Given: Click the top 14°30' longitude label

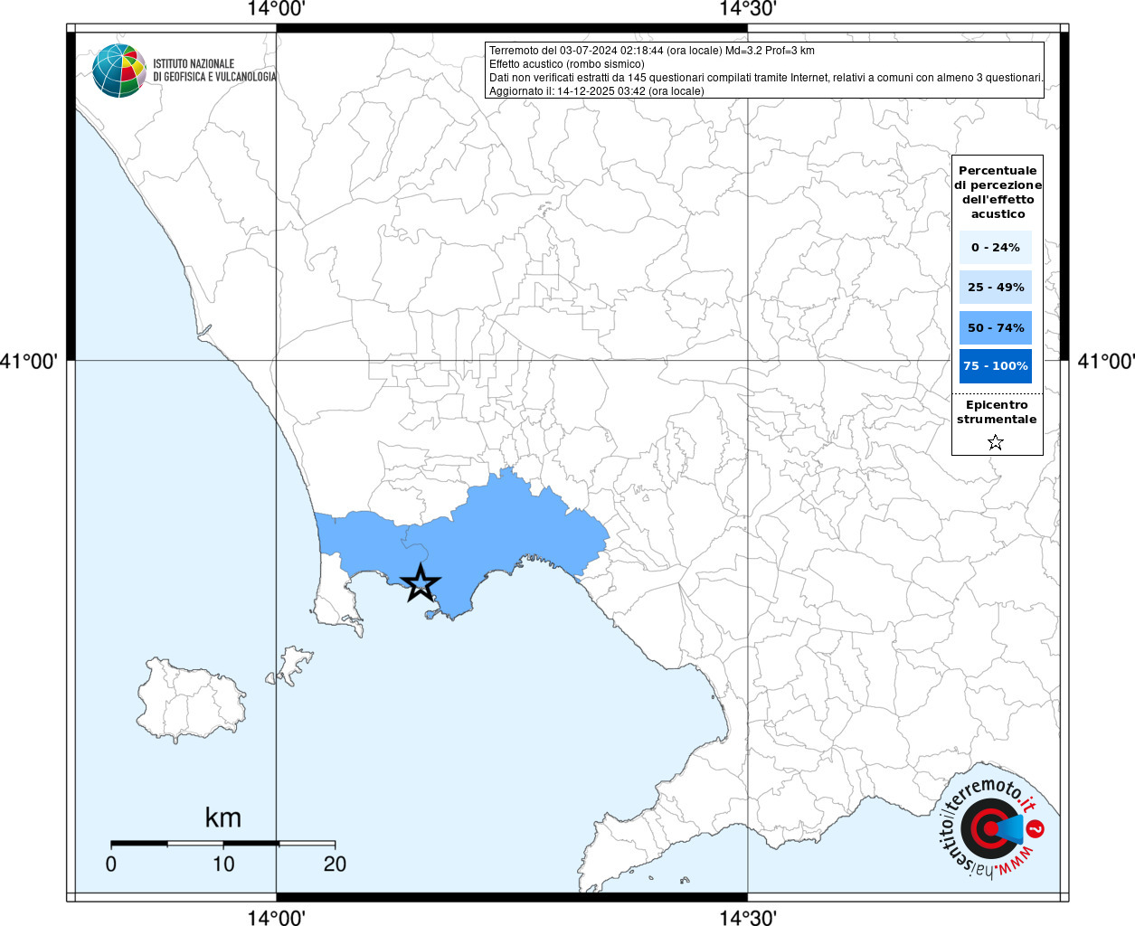Looking at the screenshot, I should (748, 9).
